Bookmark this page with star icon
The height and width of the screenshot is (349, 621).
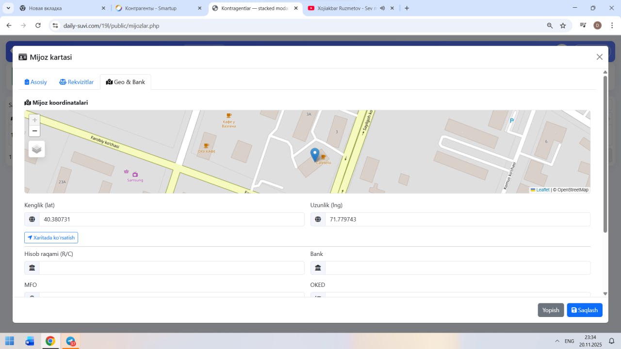pos(563,26)
